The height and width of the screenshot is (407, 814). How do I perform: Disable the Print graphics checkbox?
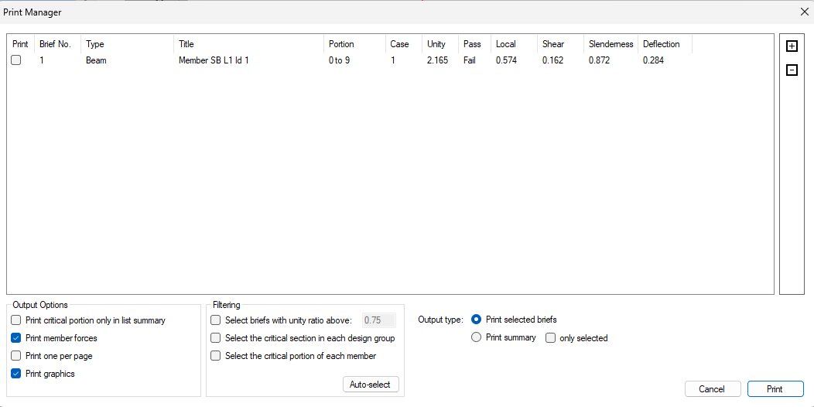[x=16, y=374]
